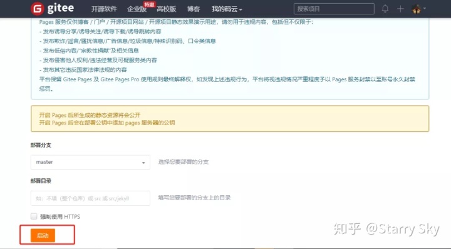
Task: Open the 开源软件 menu item
Action: [104, 9]
